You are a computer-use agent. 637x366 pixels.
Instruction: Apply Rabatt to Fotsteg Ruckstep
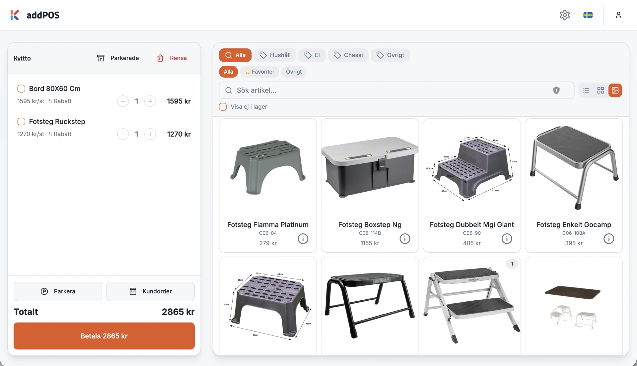pyautogui.click(x=60, y=134)
